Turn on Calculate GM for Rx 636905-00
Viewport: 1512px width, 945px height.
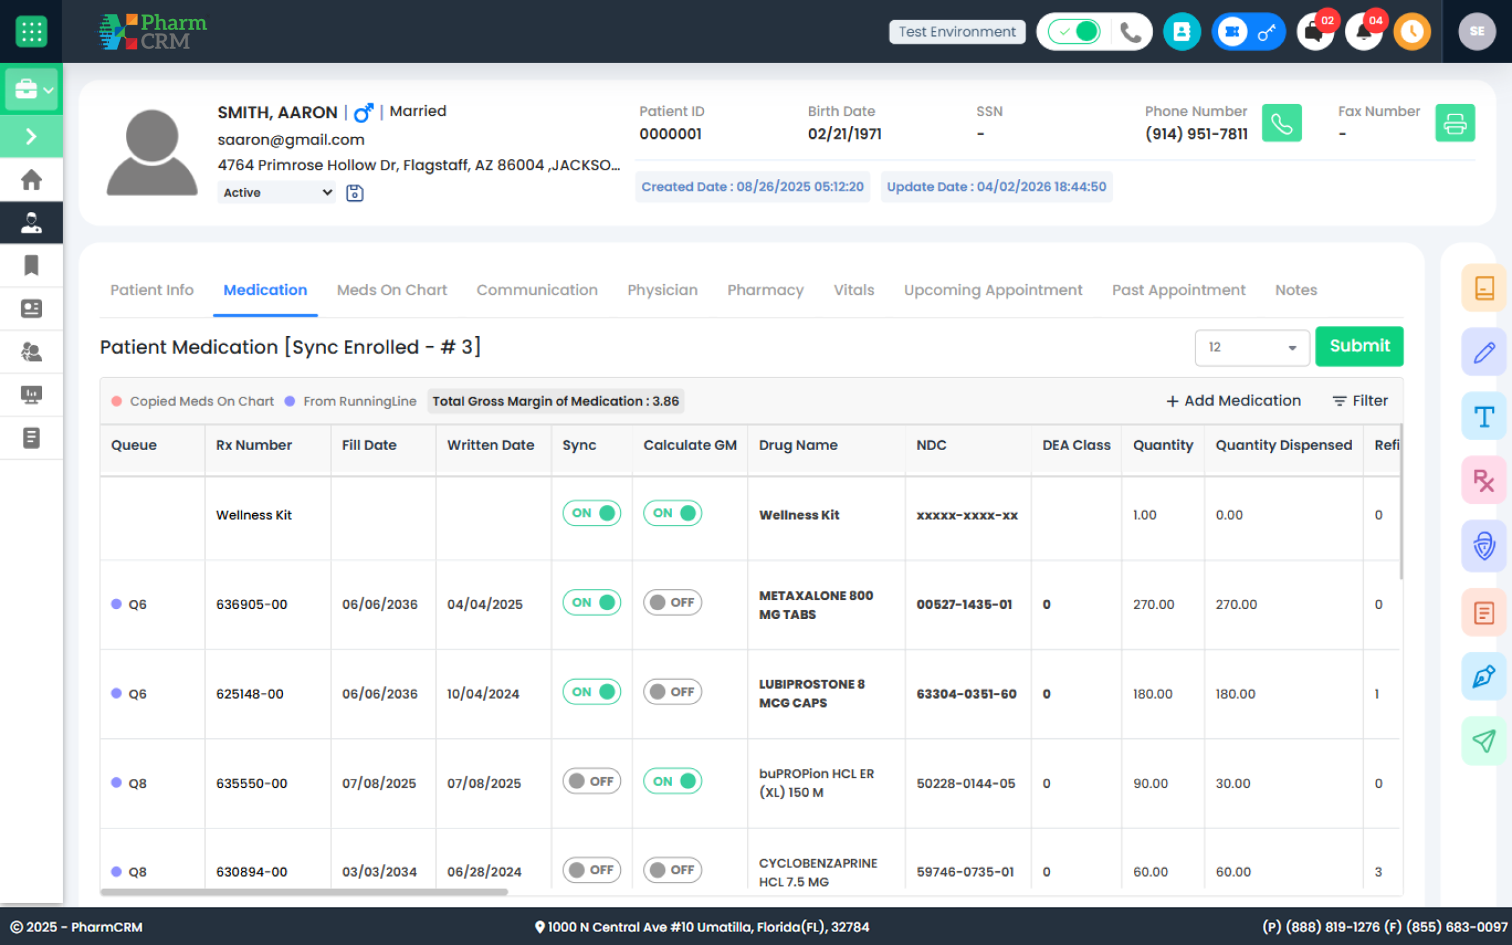[672, 602]
